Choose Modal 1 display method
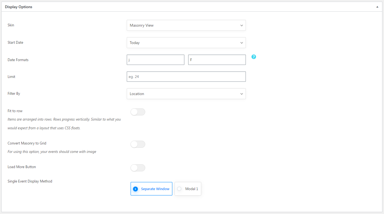Screen dimensions: 384x214 (x=188, y=189)
